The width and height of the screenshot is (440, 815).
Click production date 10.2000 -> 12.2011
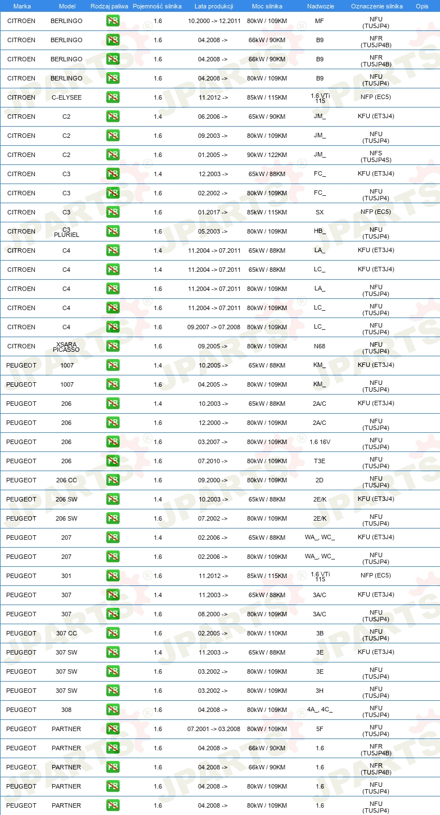(214, 21)
